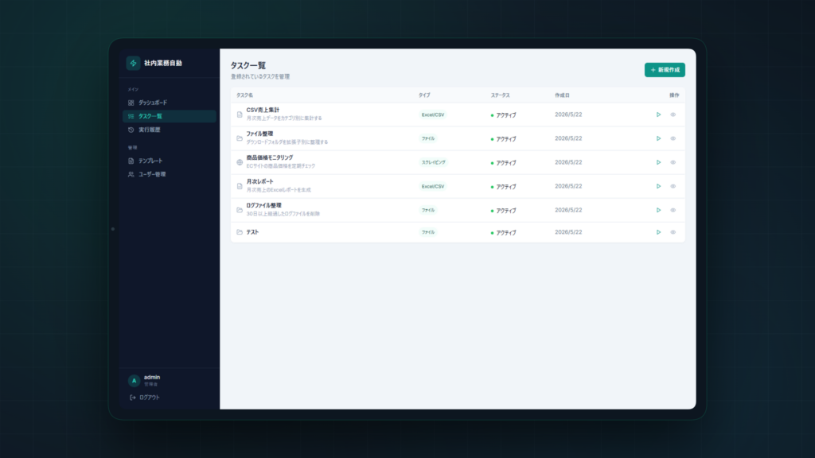The width and height of the screenshot is (815, 458).
Task: Click the スクレイピング type tag
Action: 434,162
